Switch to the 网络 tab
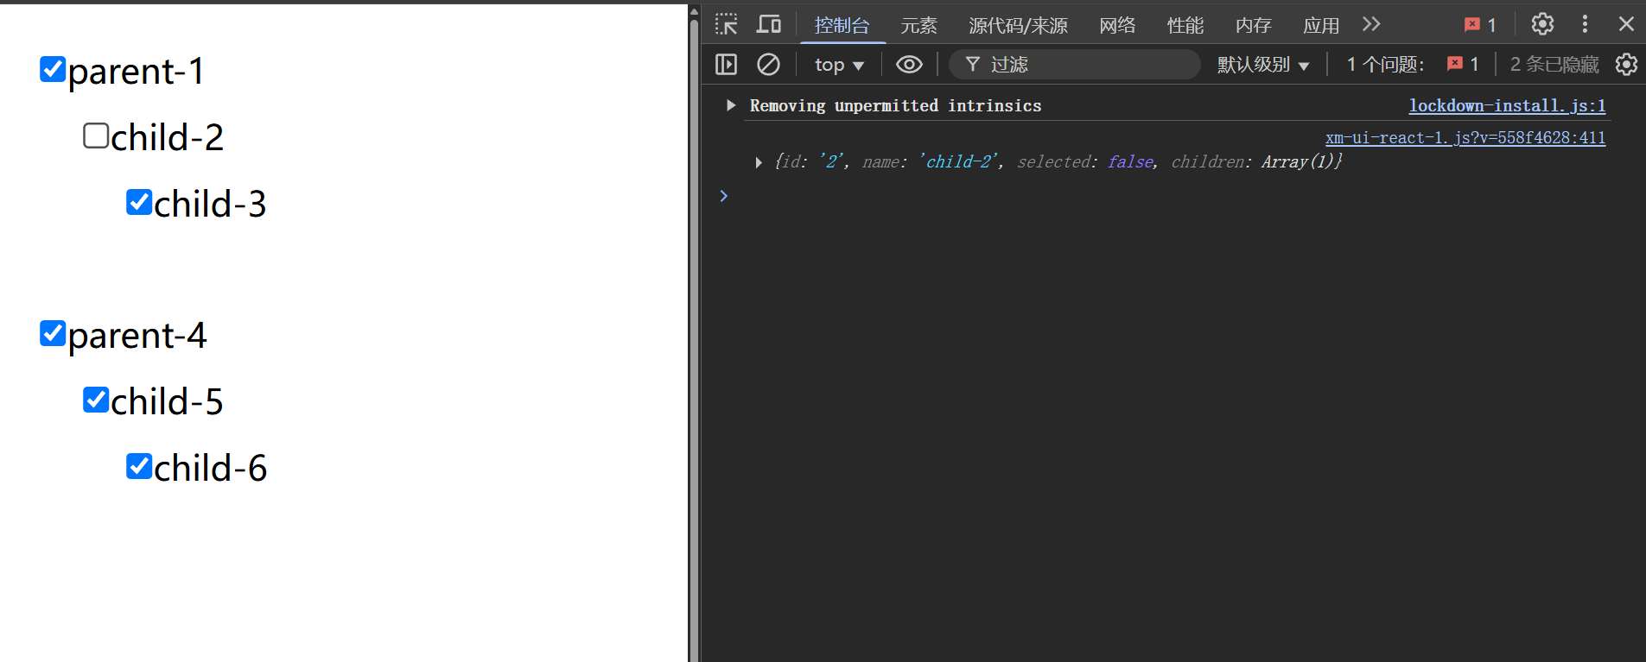The height and width of the screenshot is (662, 1646). (1117, 25)
